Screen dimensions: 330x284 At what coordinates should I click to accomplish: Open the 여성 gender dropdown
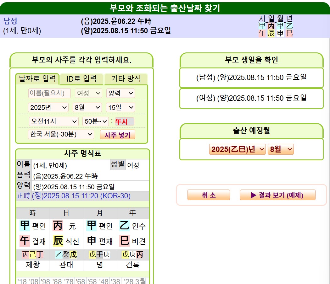(x=88, y=93)
